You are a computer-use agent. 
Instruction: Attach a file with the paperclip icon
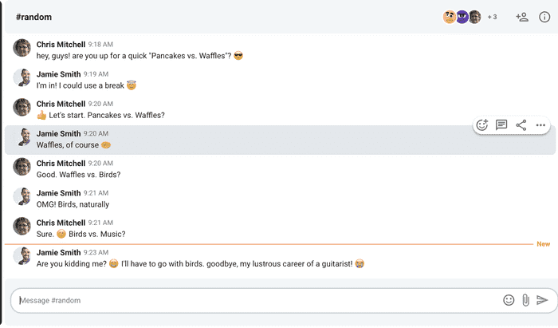coord(525,300)
